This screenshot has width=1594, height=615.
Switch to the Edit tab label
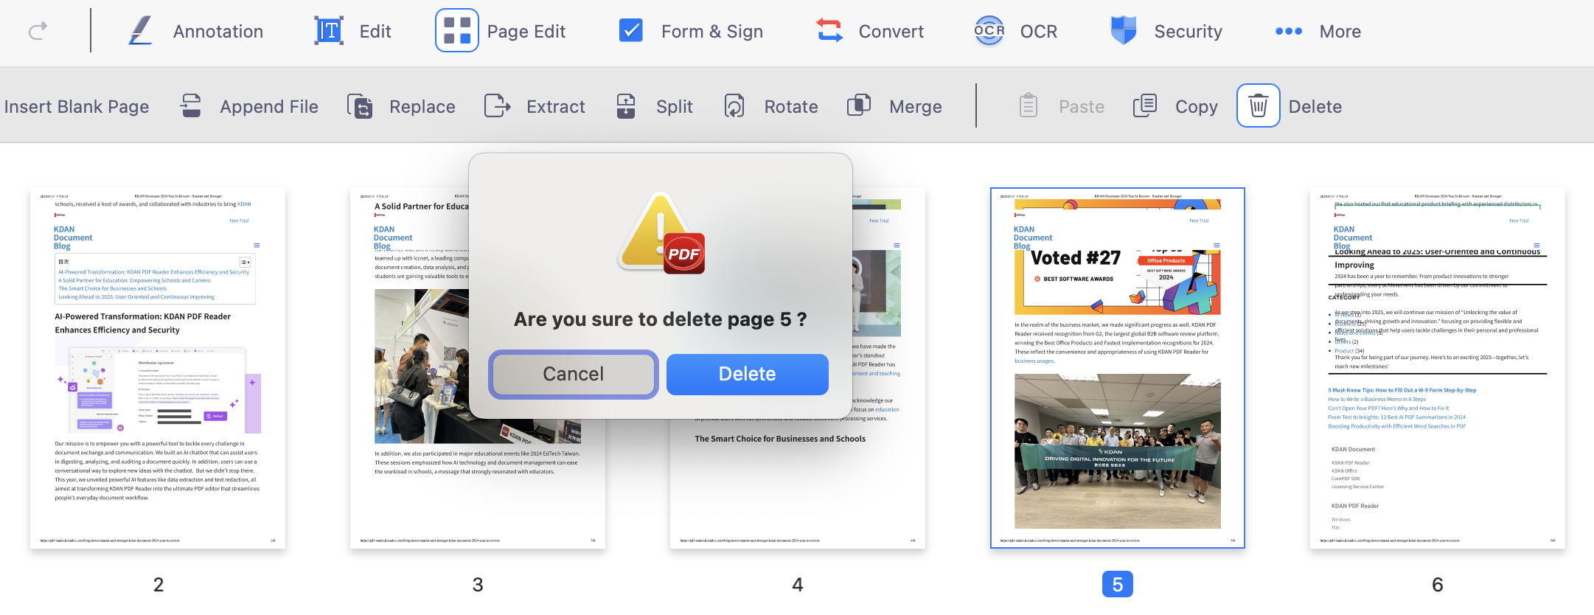(375, 32)
